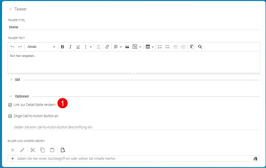
Task: Uncheck Link zur Detail-Seite rendern
Action: tap(10, 105)
